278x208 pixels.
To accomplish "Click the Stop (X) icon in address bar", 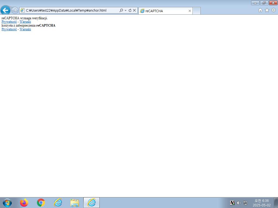I will click(134, 11).
